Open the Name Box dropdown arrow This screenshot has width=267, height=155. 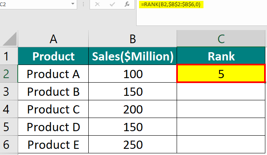(73, 4)
